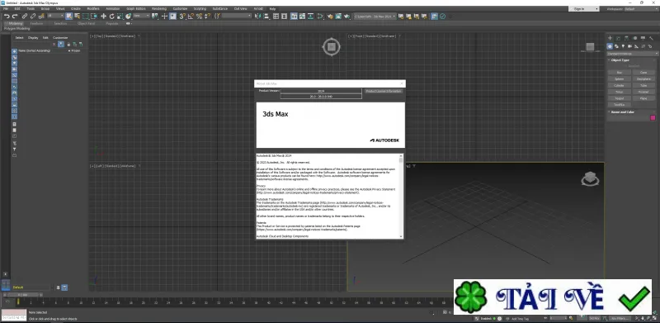Click the Cylinder primitive button
Image resolution: width=660 pixels, height=323 pixels.
tap(620, 86)
